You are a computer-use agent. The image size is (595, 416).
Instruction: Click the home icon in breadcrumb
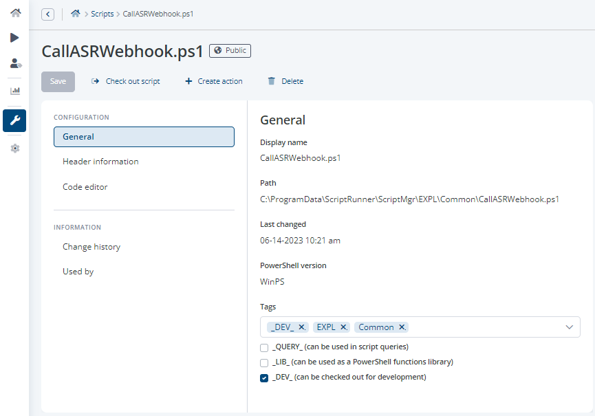click(75, 14)
